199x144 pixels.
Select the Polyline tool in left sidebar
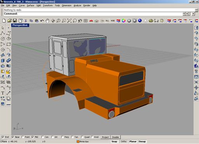pos(3,33)
